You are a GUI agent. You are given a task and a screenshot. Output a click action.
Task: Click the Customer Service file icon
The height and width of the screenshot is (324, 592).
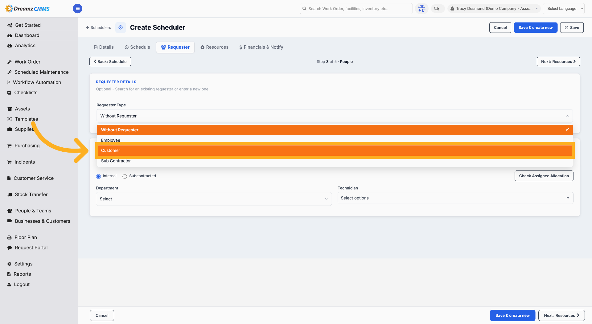[x=9, y=178]
